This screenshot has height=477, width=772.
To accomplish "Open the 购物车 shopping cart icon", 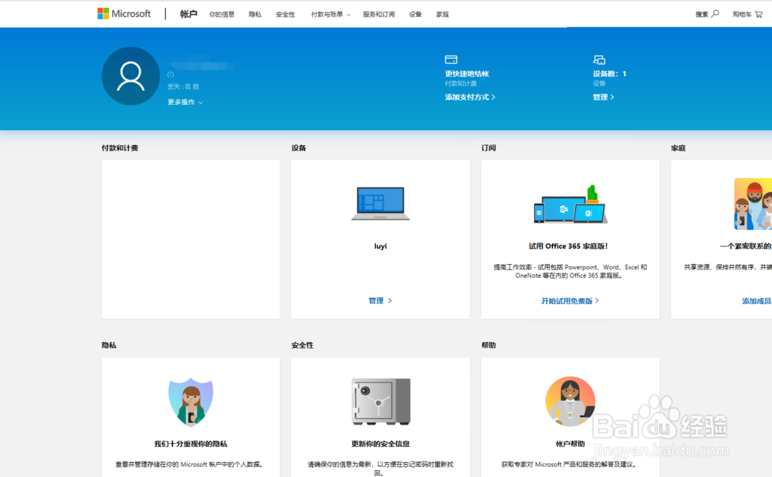I will click(x=759, y=14).
